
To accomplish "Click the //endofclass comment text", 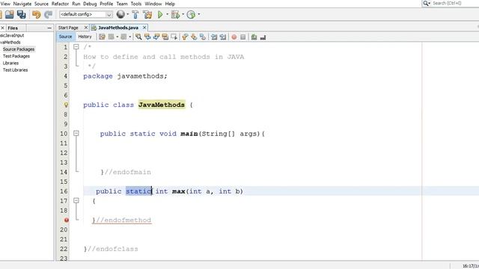I will 113,249.
